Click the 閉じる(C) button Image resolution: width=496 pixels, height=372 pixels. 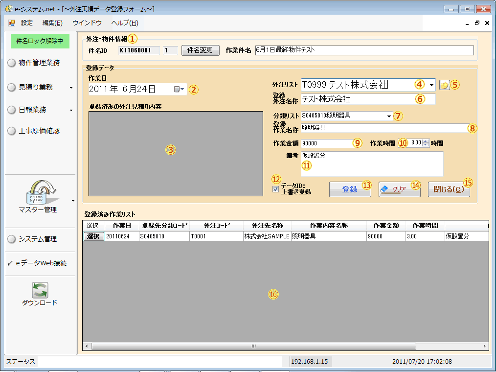(449, 189)
